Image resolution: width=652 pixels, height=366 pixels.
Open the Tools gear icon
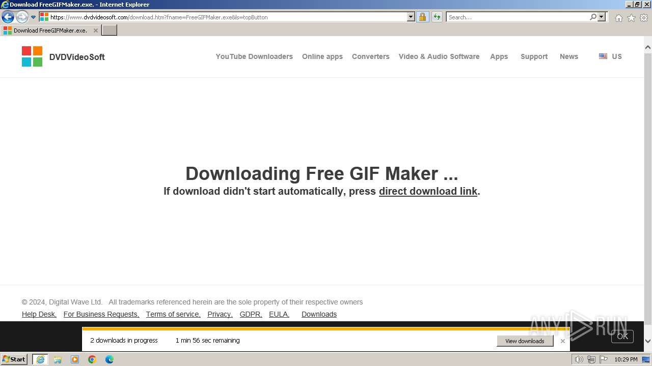point(644,18)
